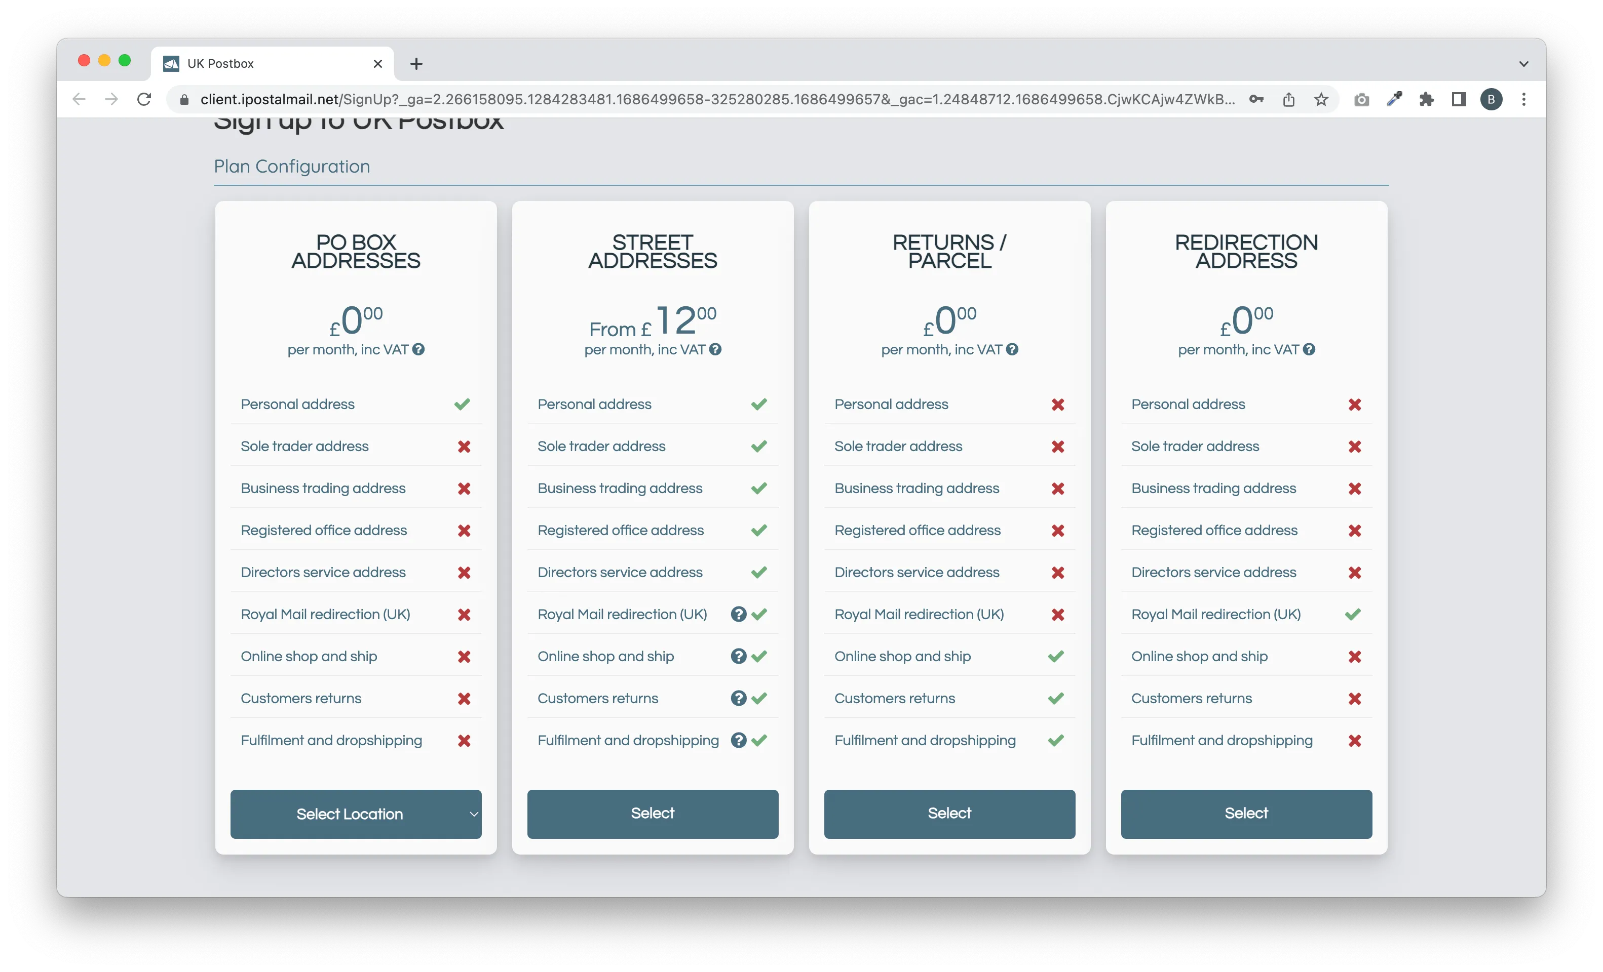Image resolution: width=1603 pixels, height=972 pixels.
Task: Switch to the UK Postbox tab
Action: coord(273,64)
